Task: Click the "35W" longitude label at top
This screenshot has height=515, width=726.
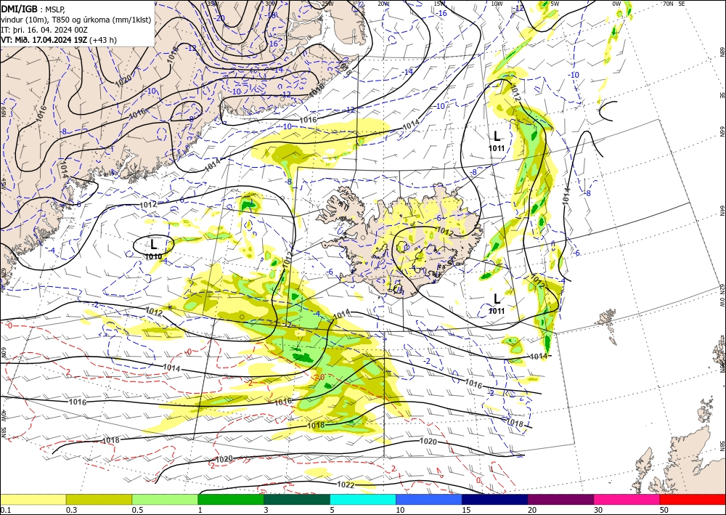Action: pos(212,3)
